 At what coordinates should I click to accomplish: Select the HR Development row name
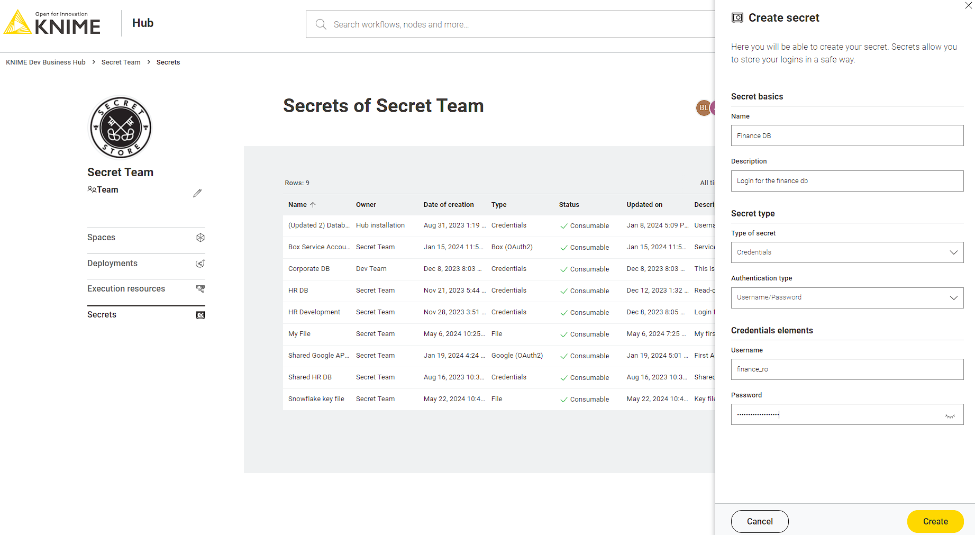coord(314,312)
